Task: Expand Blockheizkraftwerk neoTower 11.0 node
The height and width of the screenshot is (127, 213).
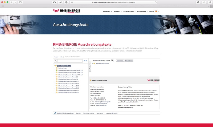Action: tap(55, 81)
